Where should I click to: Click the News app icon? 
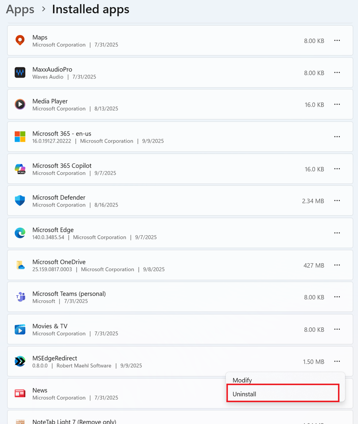coord(20,393)
